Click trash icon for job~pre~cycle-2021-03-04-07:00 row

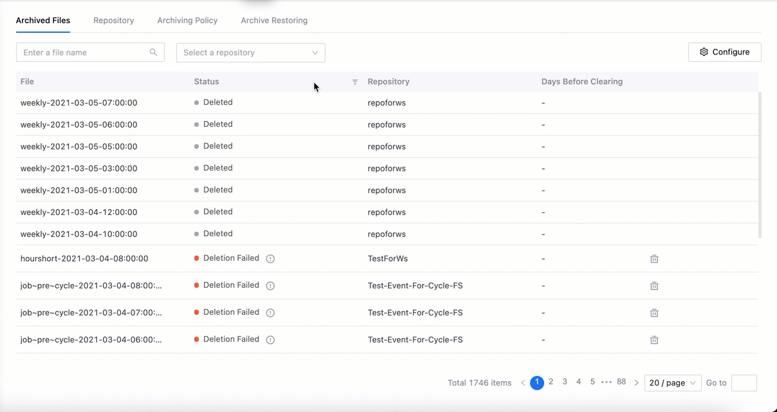(654, 313)
